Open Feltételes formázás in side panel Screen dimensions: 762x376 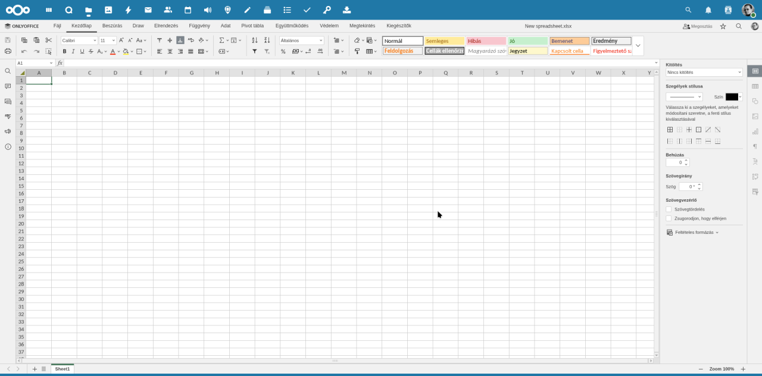(694, 233)
